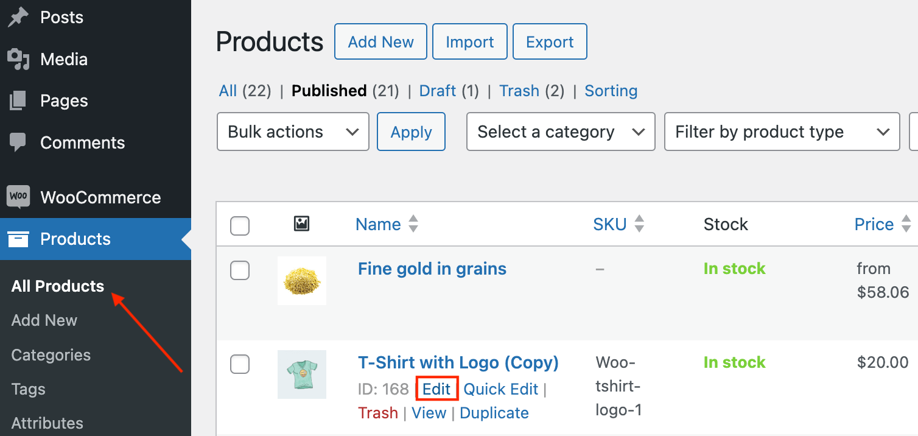
Task: Switch to the Draft products filter
Action: pyautogui.click(x=438, y=91)
